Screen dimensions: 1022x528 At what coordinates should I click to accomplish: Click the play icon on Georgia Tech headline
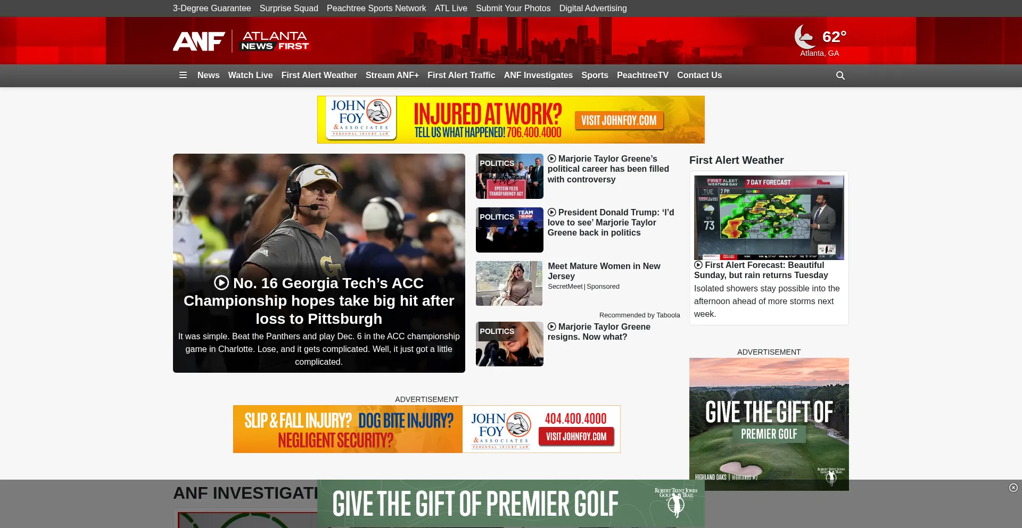221,283
